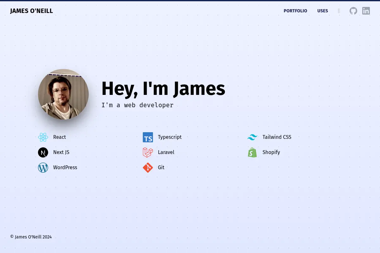The height and width of the screenshot is (253, 380).
Task: Go to the Uses page
Action: [323, 11]
